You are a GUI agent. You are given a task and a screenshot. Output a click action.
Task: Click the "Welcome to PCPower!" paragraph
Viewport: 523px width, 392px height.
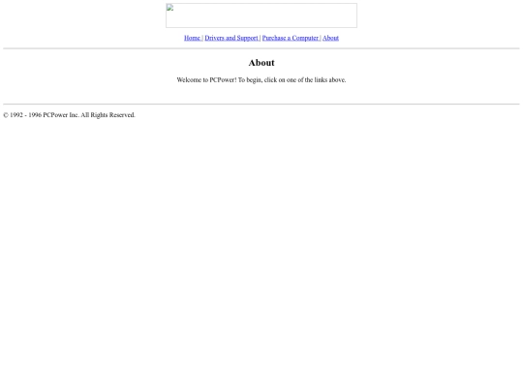(261, 80)
